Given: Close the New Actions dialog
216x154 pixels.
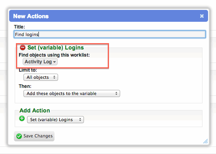Looking at the screenshot, I should [x=202, y=16].
